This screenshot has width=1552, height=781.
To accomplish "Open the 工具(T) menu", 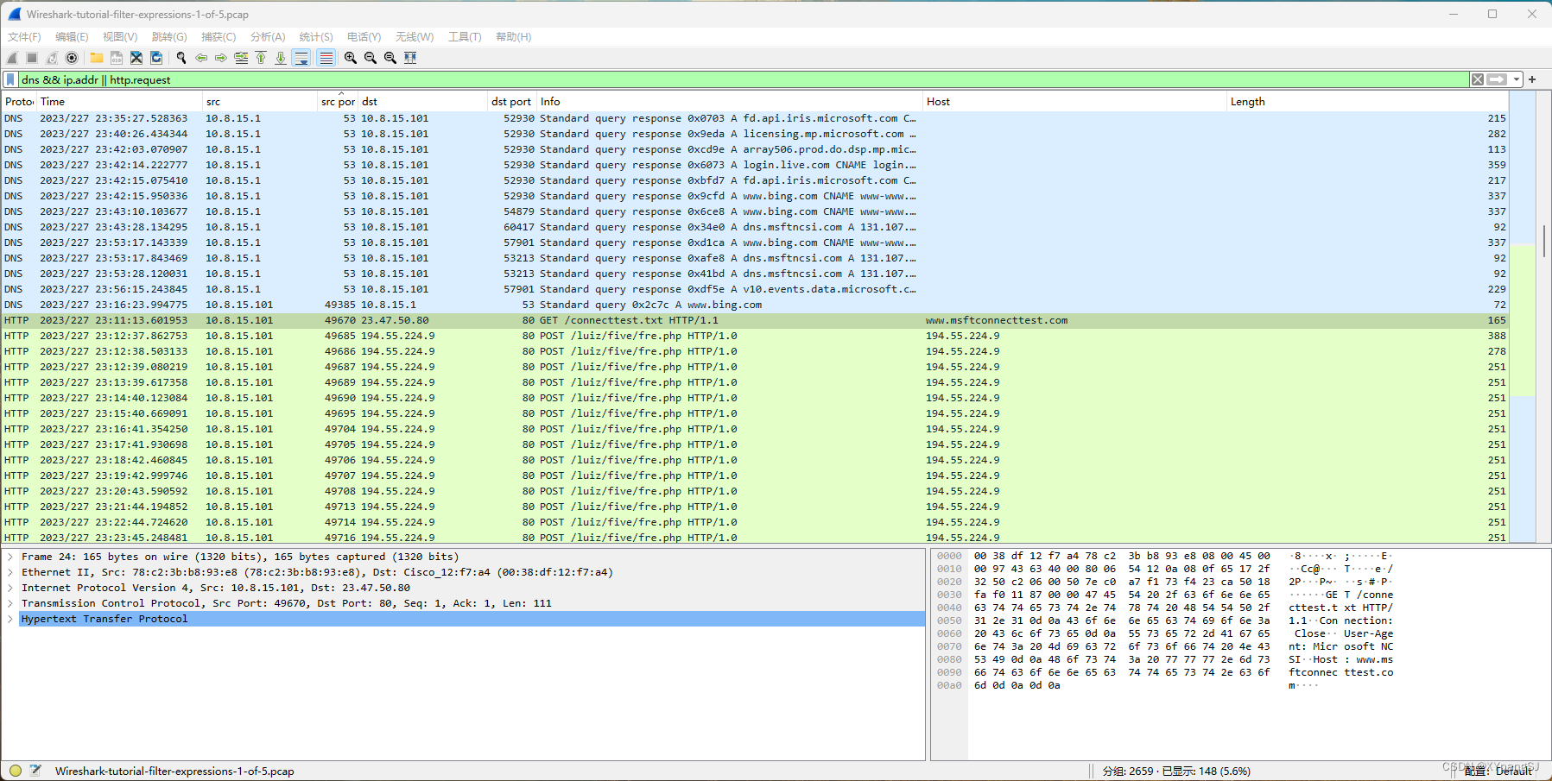I will click(465, 37).
